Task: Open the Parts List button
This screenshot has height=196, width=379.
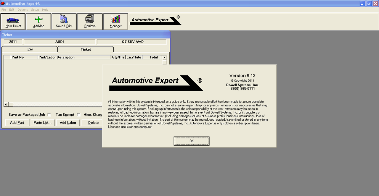Action: point(43,123)
